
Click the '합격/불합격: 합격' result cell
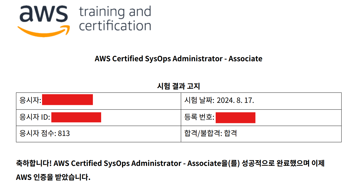click(x=261, y=134)
